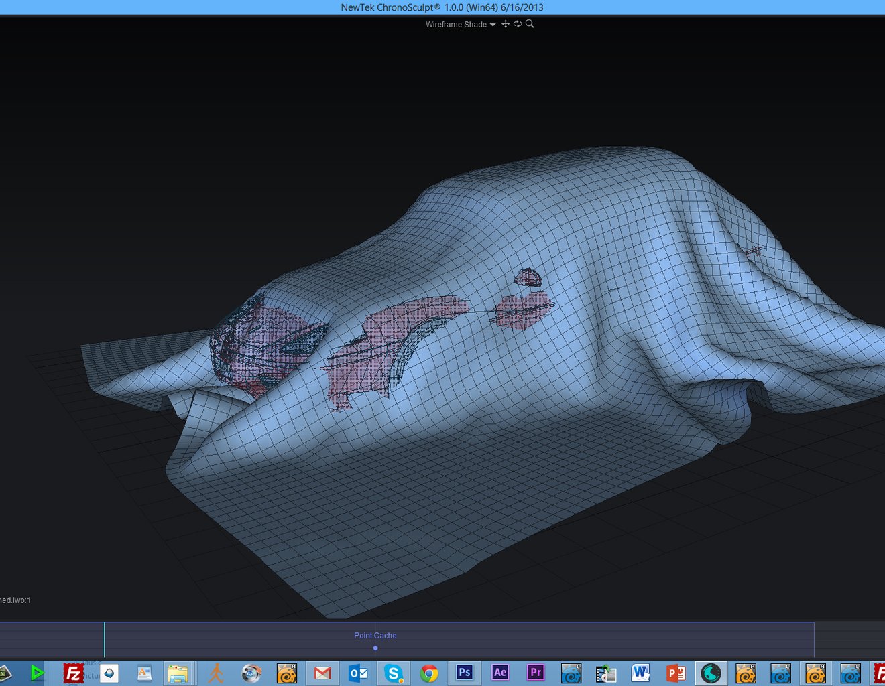The height and width of the screenshot is (686, 885).
Task: Open the white tile icon right of FileZilla
Action: (109, 673)
